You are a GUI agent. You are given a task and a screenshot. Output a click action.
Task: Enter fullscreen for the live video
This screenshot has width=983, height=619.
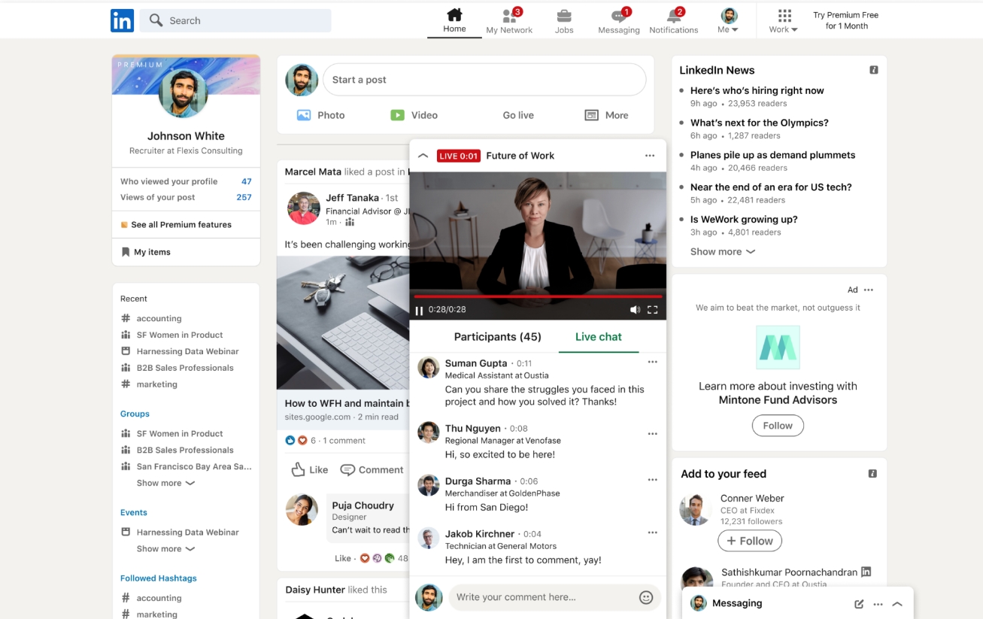[x=653, y=310]
